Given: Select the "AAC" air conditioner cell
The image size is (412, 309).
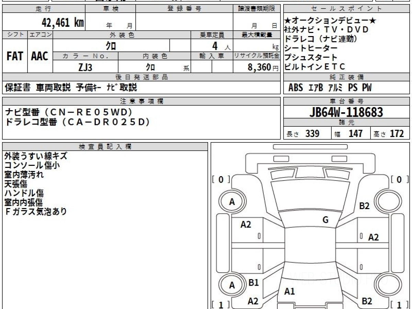Looking at the screenshot, I should click(40, 56).
